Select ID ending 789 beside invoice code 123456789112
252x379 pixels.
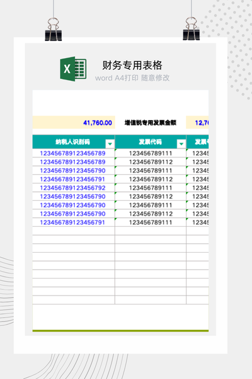[x=74, y=162]
